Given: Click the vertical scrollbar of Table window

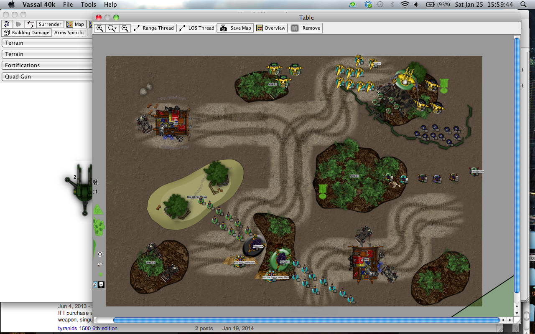Looking at the screenshot, I should 517,165.
